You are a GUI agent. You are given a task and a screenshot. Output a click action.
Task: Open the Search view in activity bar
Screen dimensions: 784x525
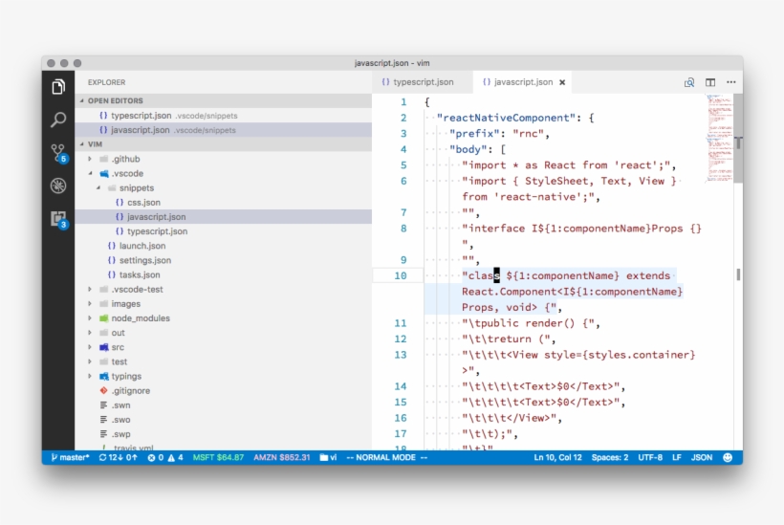(x=58, y=120)
